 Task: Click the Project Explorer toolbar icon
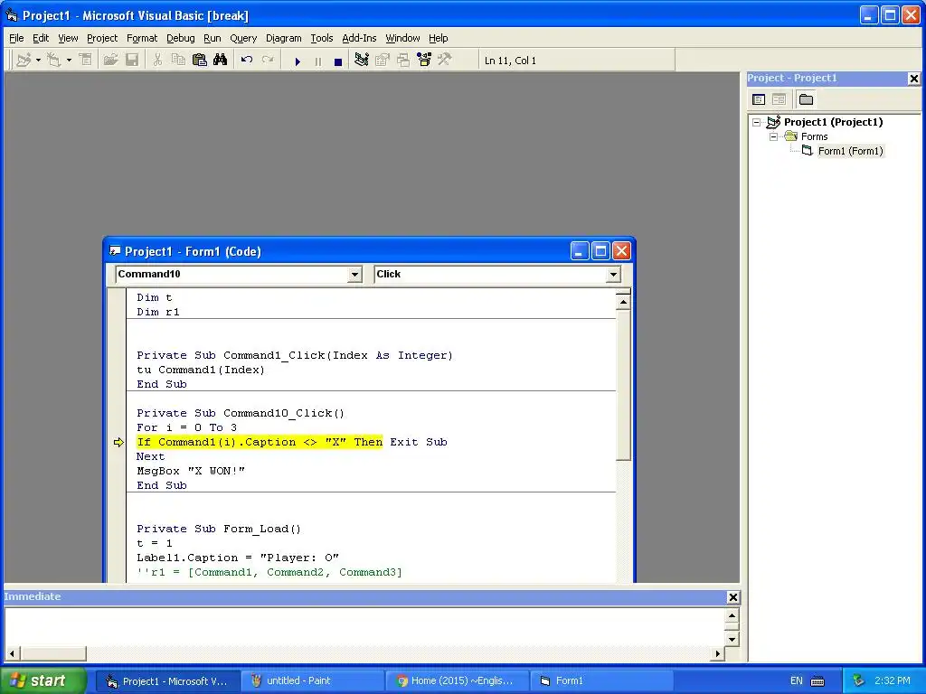click(362, 61)
